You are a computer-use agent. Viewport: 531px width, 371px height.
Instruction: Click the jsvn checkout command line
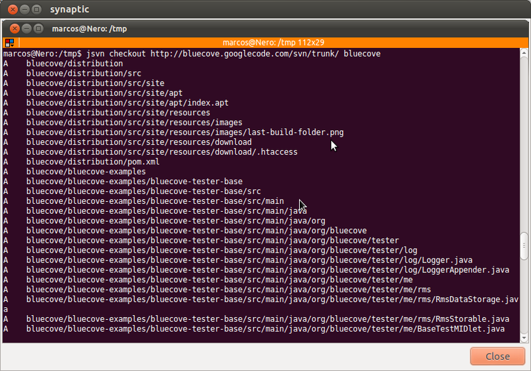(x=192, y=54)
